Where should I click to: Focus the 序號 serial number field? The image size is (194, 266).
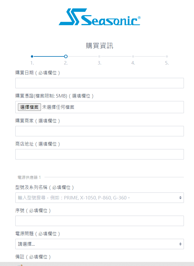(x=99, y=221)
